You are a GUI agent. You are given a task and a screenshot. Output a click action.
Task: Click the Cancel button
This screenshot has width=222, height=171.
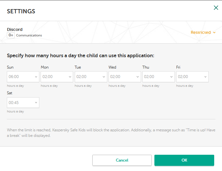(122, 160)
